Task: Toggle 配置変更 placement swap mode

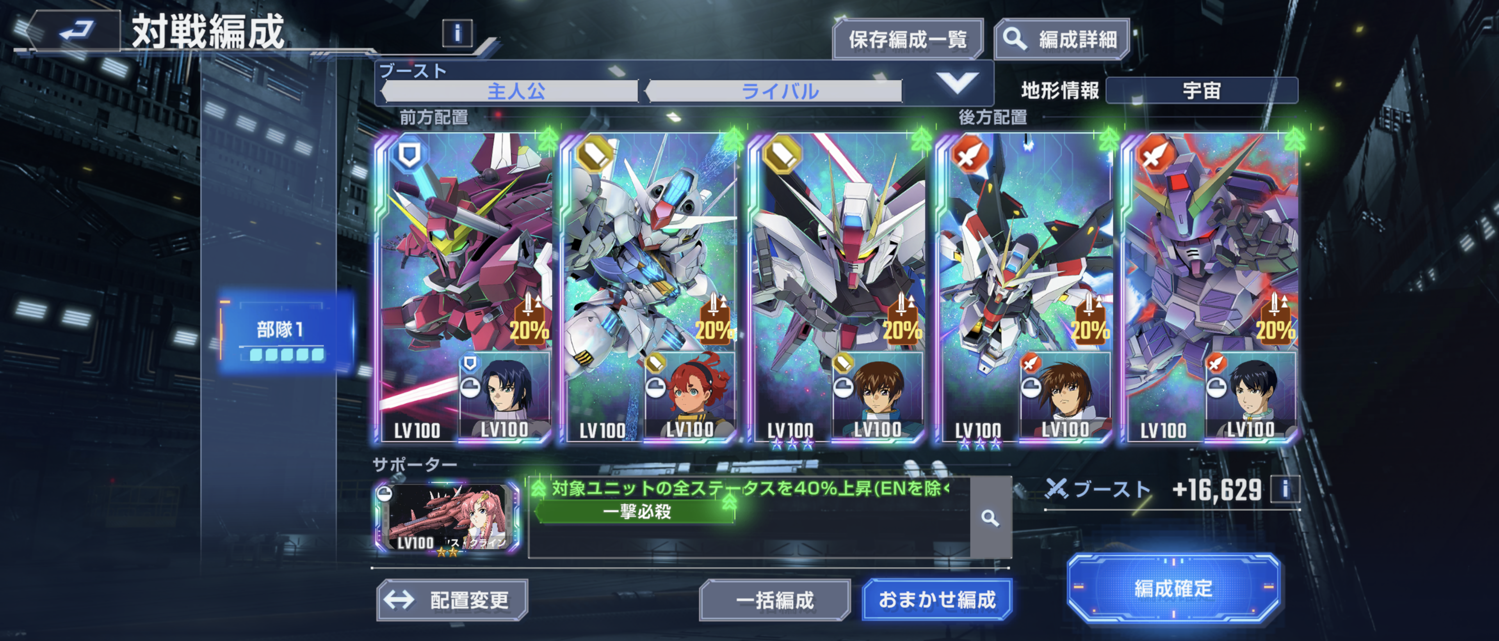Action: [x=452, y=600]
